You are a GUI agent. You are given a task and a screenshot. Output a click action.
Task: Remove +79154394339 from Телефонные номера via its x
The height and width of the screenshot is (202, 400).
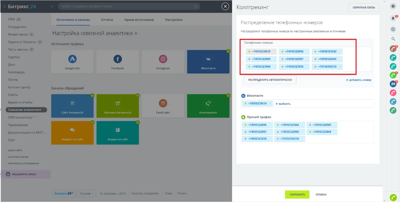(x=340, y=67)
